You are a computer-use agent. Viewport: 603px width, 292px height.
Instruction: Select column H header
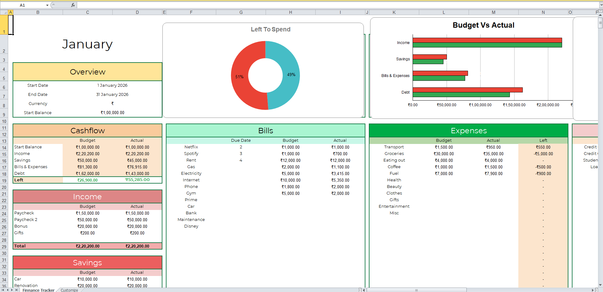pos(290,12)
